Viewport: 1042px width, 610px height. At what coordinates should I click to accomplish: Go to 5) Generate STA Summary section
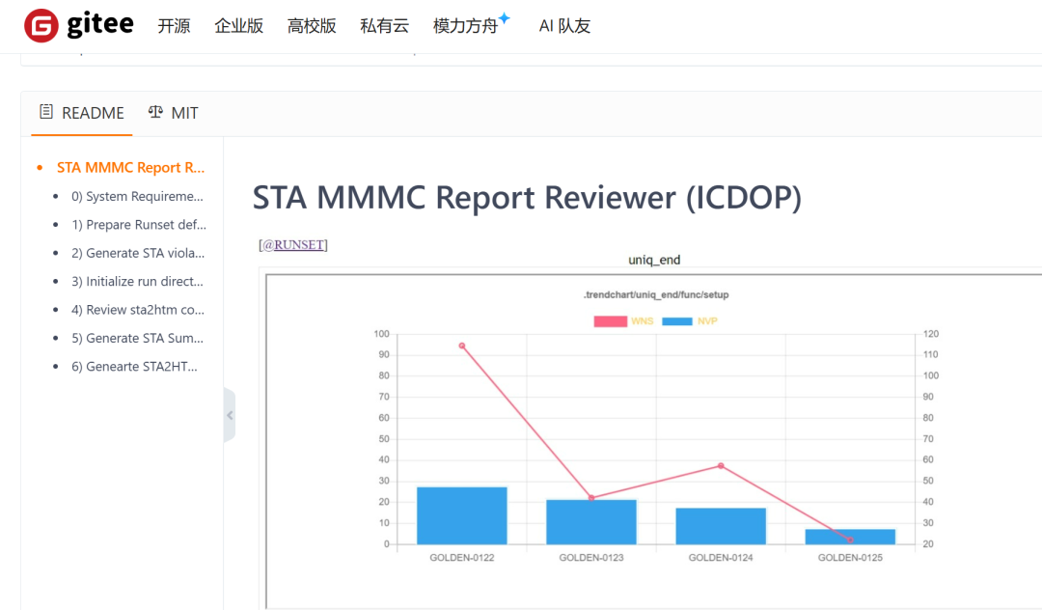pos(137,338)
